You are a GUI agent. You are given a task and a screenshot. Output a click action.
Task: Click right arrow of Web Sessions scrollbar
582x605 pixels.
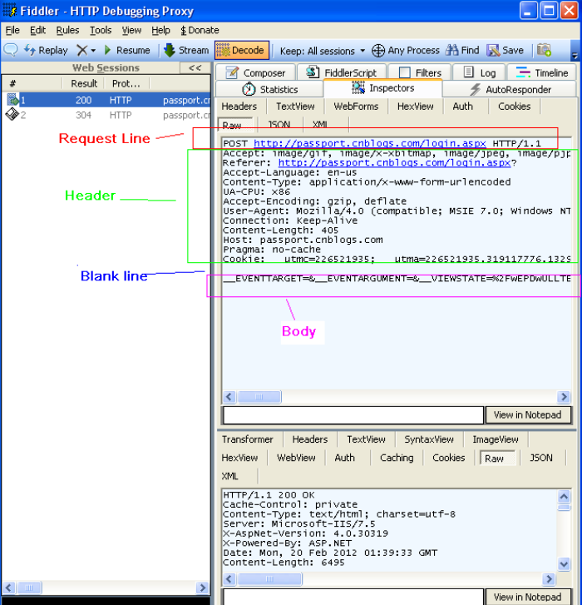tap(202, 588)
